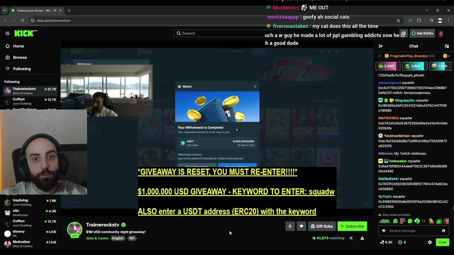Screen dimensions: 454x255
Task: Close the Wallet dialog in the stream
Action: pos(255,86)
